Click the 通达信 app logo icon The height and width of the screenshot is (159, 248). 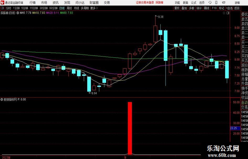[x=2, y=3]
